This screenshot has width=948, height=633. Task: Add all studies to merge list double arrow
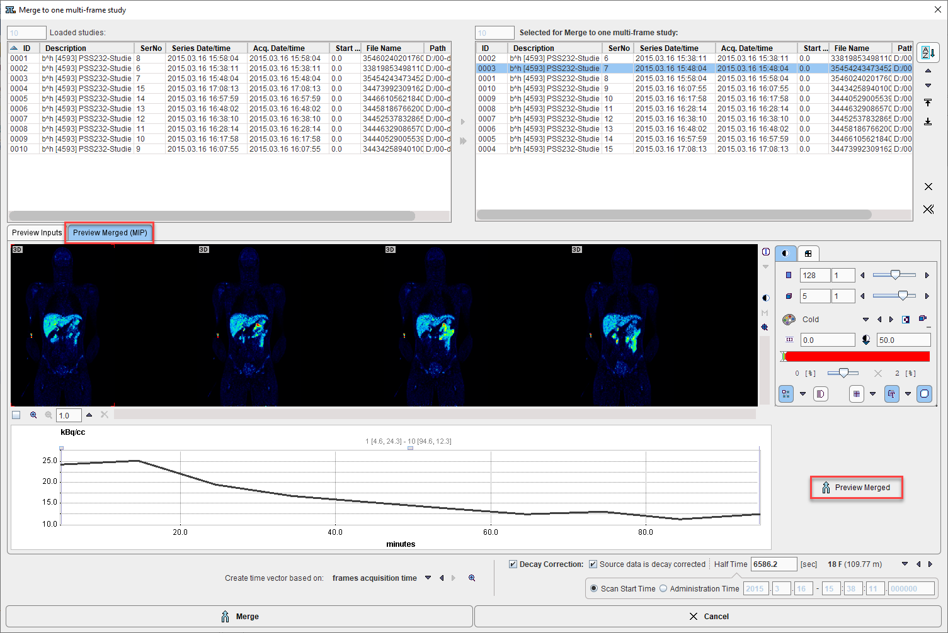click(x=463, y=141)
